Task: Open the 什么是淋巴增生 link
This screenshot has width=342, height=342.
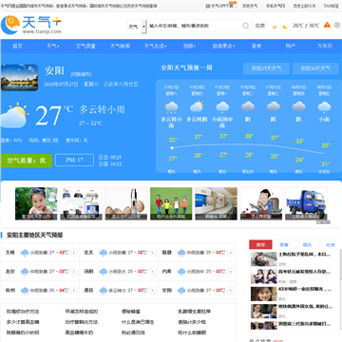Action: [138, 322]
